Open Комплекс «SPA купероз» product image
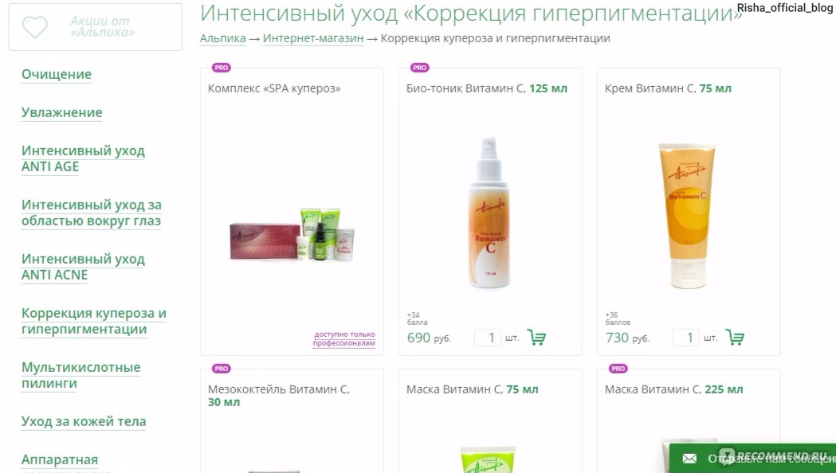 292,234
